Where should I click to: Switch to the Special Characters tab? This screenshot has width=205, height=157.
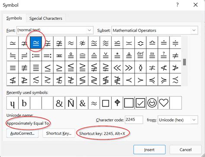point(46,18)
